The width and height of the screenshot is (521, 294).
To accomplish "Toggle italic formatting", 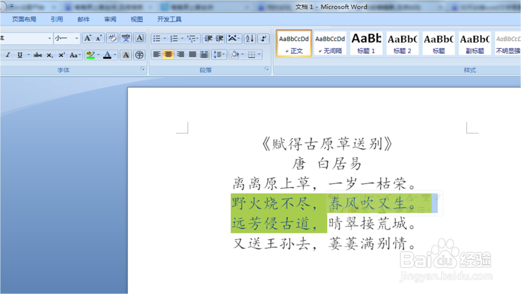I will 8,55.
